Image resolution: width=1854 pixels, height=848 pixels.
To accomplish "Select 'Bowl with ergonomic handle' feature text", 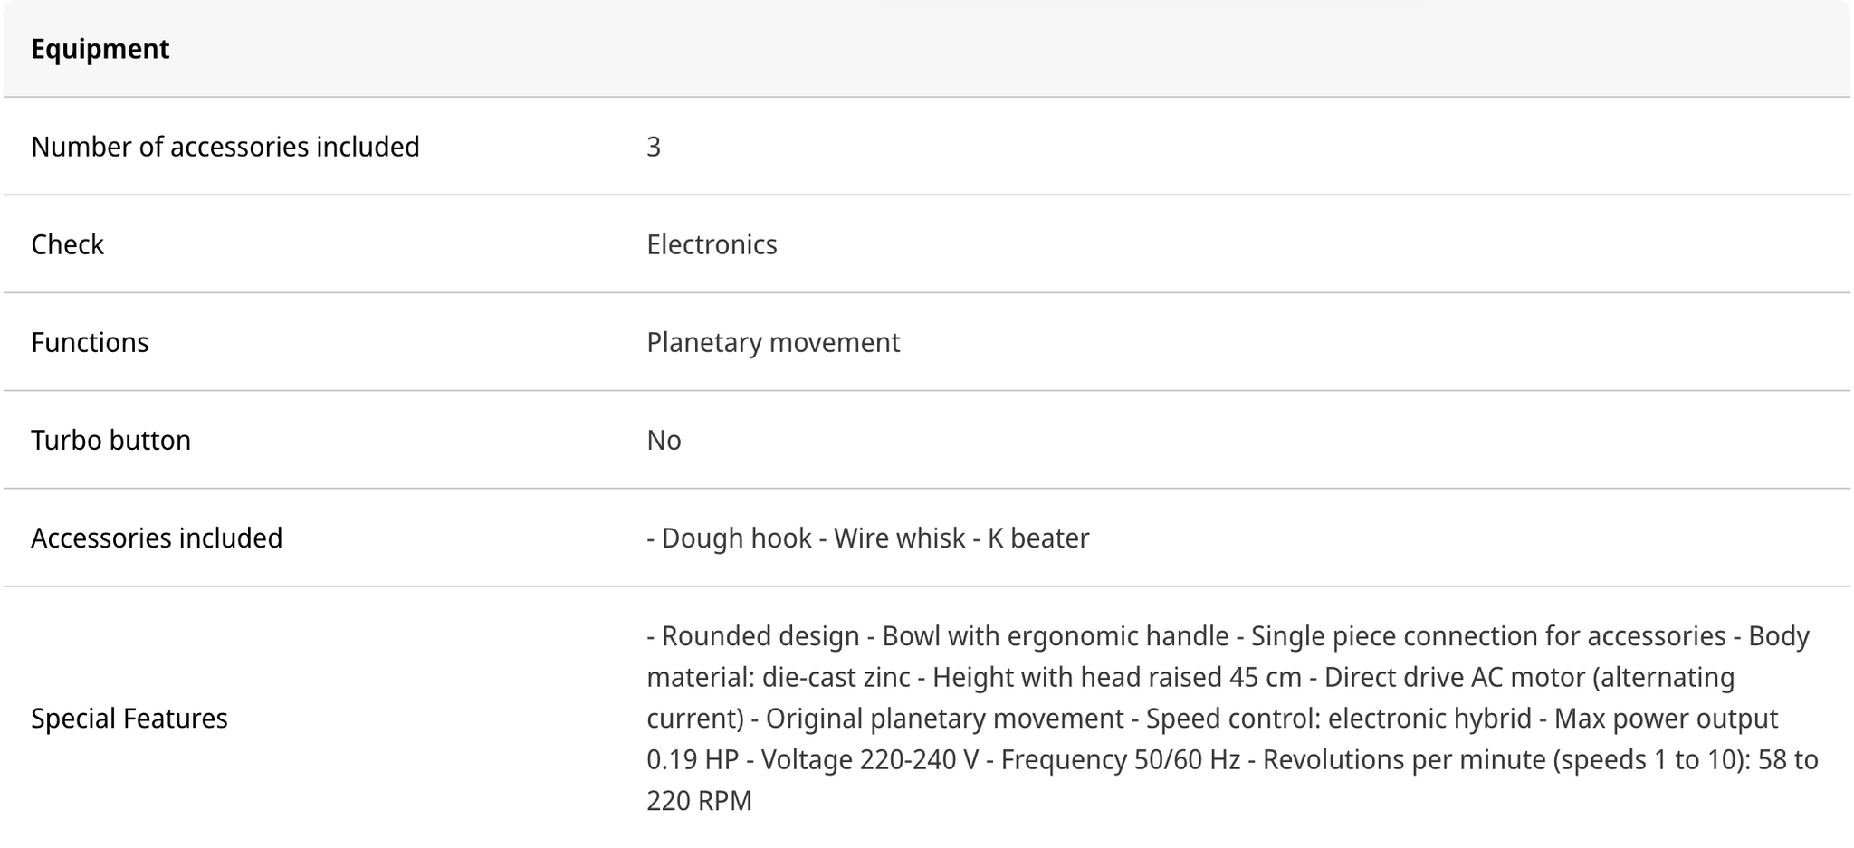I will point(1055,636).
